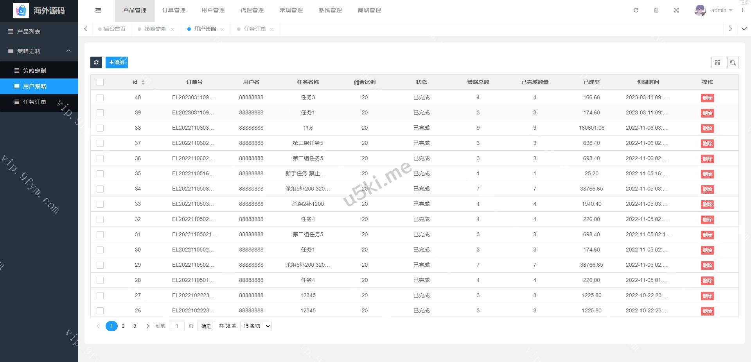Click the top bar refresh icon
751x362 pixels.
click(636, 11)
